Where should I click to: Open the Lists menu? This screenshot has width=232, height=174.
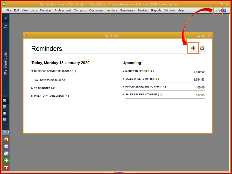click(34, 10)
